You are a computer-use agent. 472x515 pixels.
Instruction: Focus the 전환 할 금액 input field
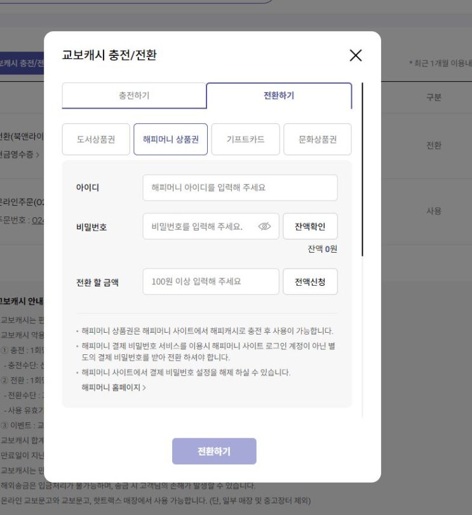(211, 281)
